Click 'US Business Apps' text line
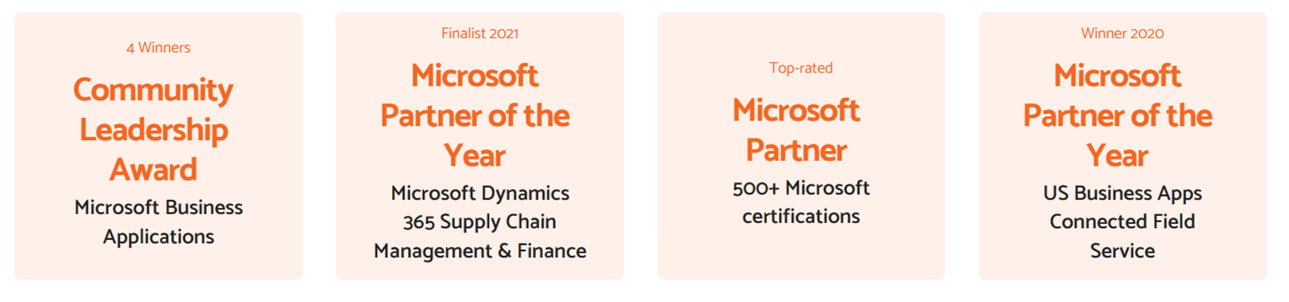This screenshot has width=1289, height=302. click(x=1122, y=193)
